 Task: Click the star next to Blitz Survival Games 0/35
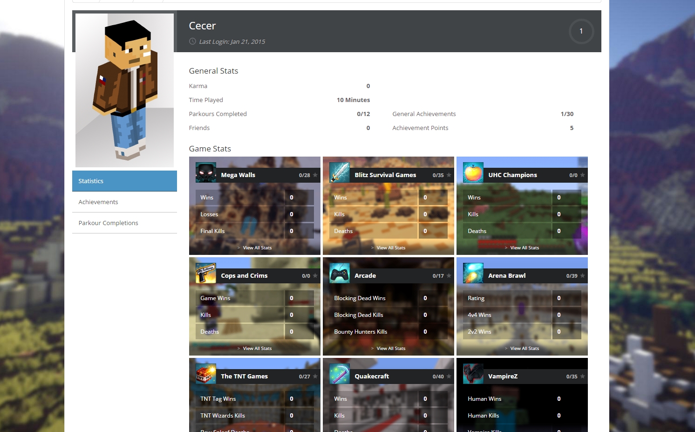(x=449, y=175)
